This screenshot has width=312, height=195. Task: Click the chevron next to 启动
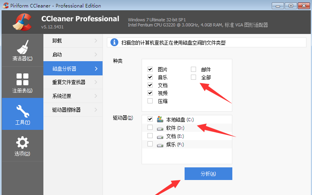[x=96, y=54]
